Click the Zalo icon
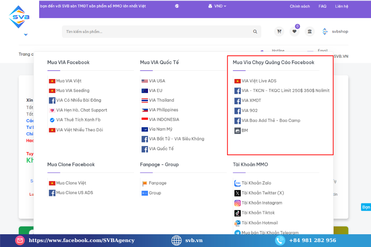The height and width of the screenshot is (247, 371). [237, 183]
